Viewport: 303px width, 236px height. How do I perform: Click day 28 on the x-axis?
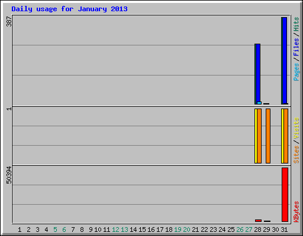(257, 230)
